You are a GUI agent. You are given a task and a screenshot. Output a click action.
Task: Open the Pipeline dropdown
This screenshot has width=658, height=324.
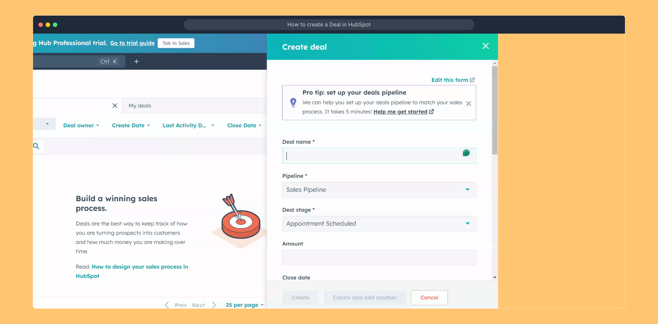point(379,190)
